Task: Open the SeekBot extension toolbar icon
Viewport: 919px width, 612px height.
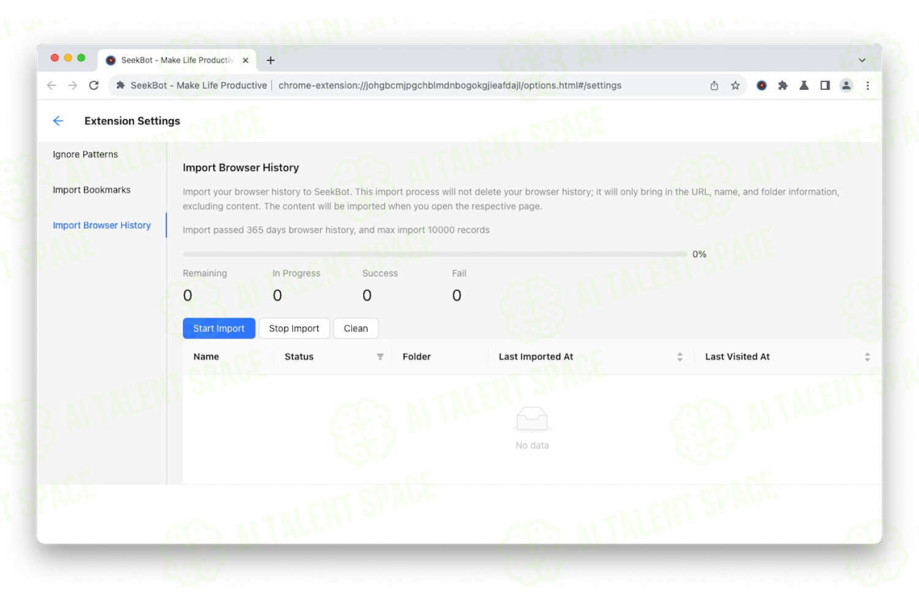Action: 762,86
